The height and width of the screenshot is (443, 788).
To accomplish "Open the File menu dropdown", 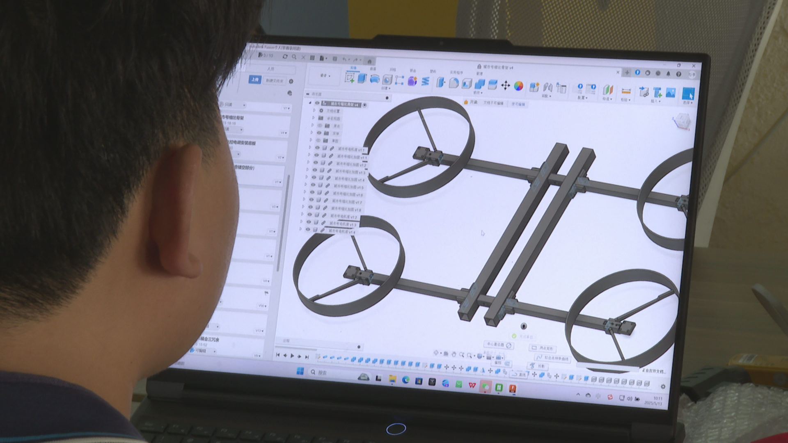I will 323,59.
